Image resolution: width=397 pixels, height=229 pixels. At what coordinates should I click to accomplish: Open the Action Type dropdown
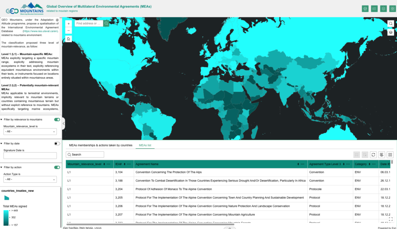click(x=30, y=179)
